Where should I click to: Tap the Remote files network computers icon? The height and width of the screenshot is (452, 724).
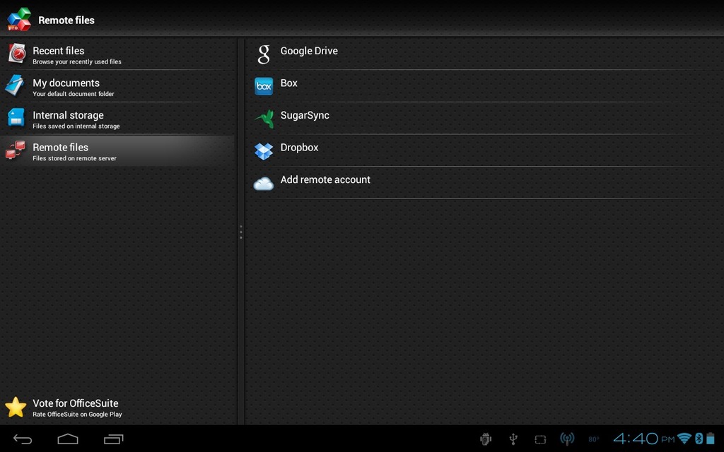[16, 150]
